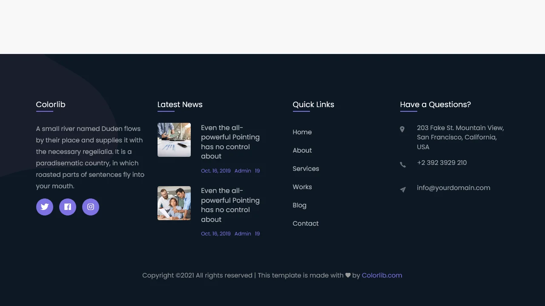Screen dimensions: 545x306
Task: Open the Twitter social icon
Action: pos(44,207)
